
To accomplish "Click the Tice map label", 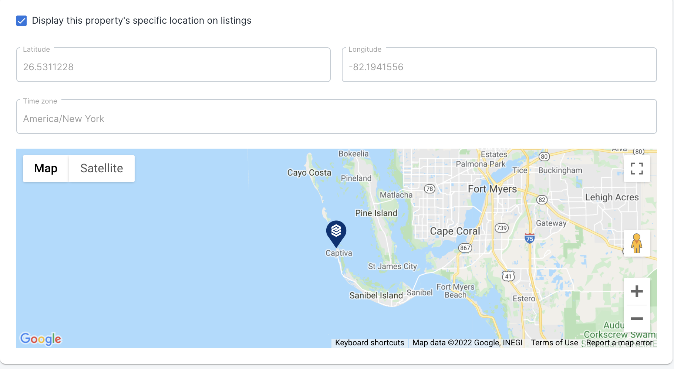I will pyautogui.click(x=520, y=170).
